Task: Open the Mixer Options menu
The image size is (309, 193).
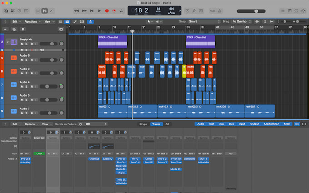Action: pyautogui.click(x=31, y=124)
